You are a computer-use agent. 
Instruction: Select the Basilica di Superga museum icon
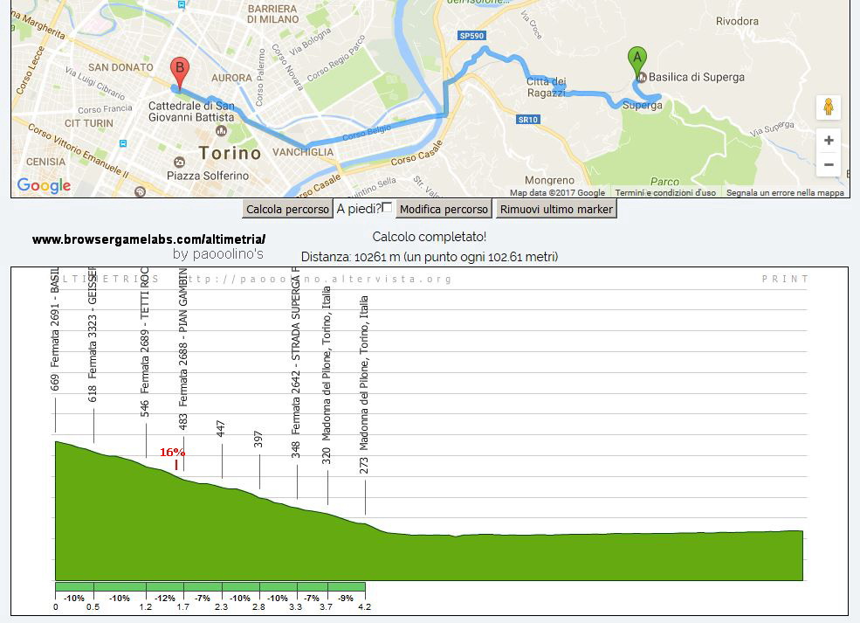pyautogui.click(x=641, y=78)
